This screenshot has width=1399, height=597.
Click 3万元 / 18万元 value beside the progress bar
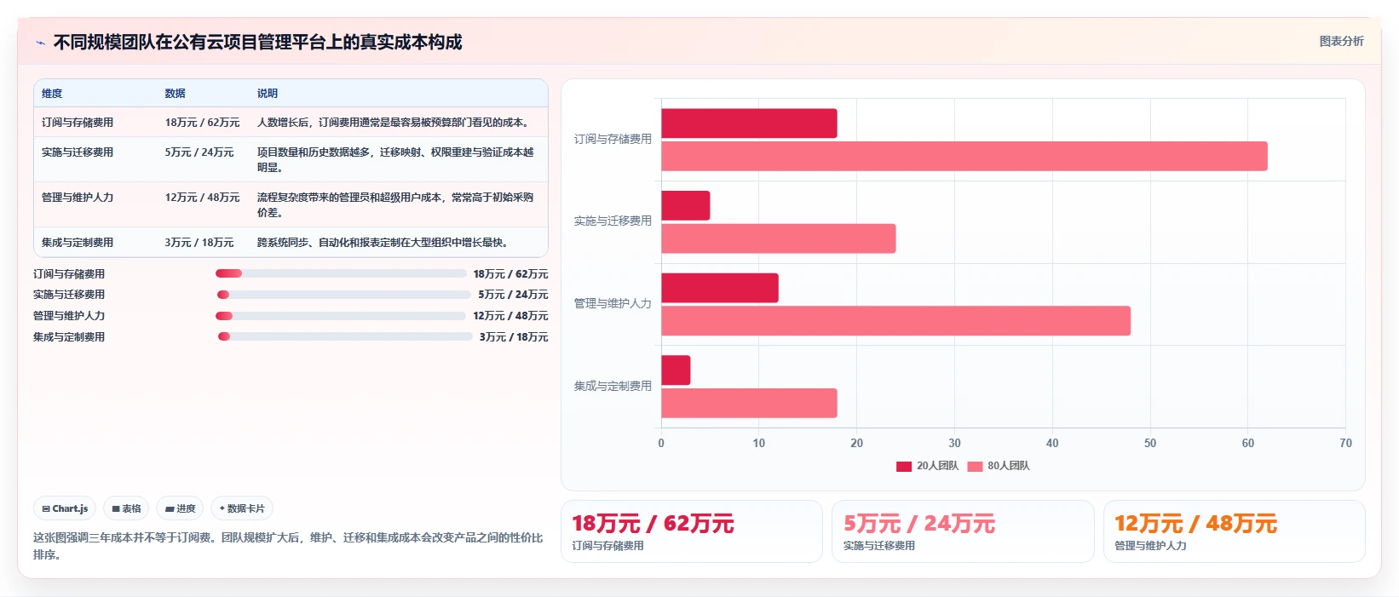[x=514, y=337]
